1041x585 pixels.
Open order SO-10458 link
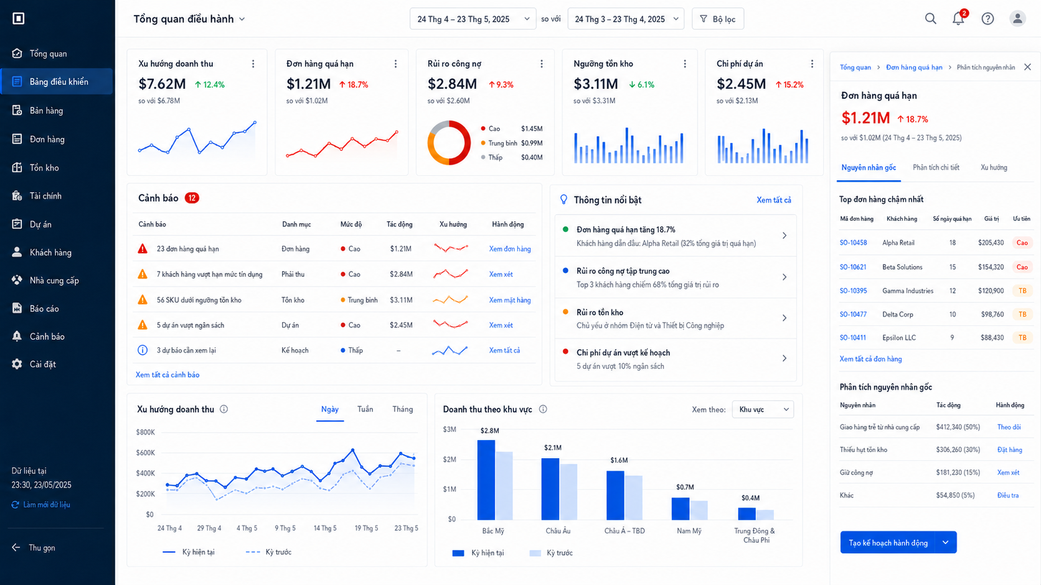click(853, 243)
